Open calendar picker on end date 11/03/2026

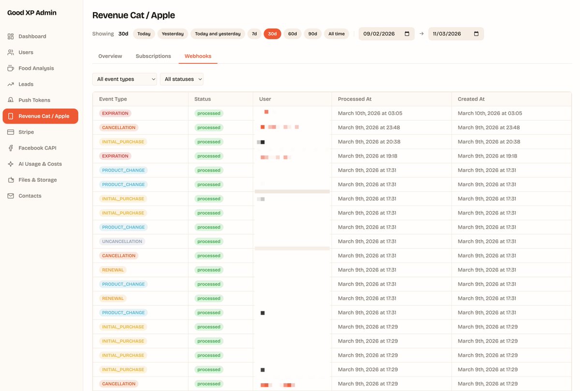(477, 34)
